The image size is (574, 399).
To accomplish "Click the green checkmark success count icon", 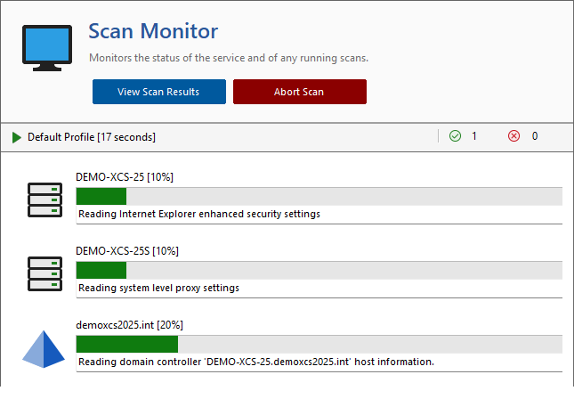I will point(455,136).
